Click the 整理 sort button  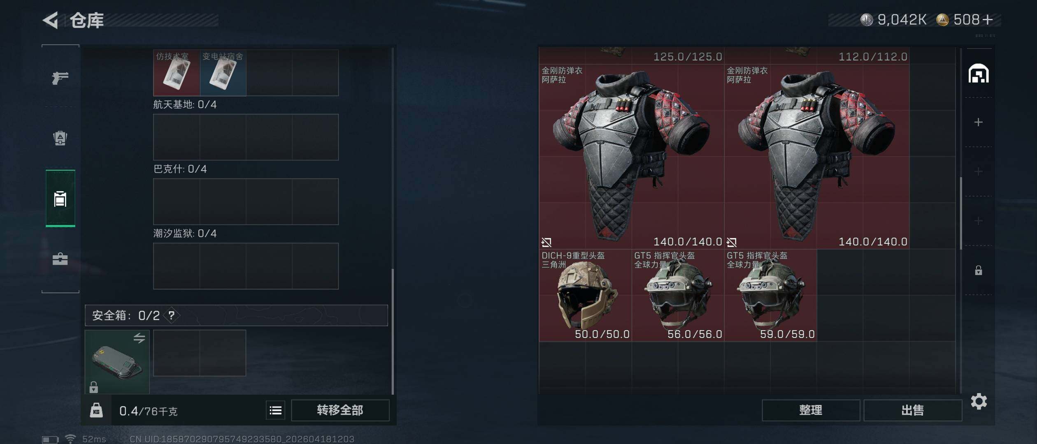pyautogui.click(x=811, y=410)
